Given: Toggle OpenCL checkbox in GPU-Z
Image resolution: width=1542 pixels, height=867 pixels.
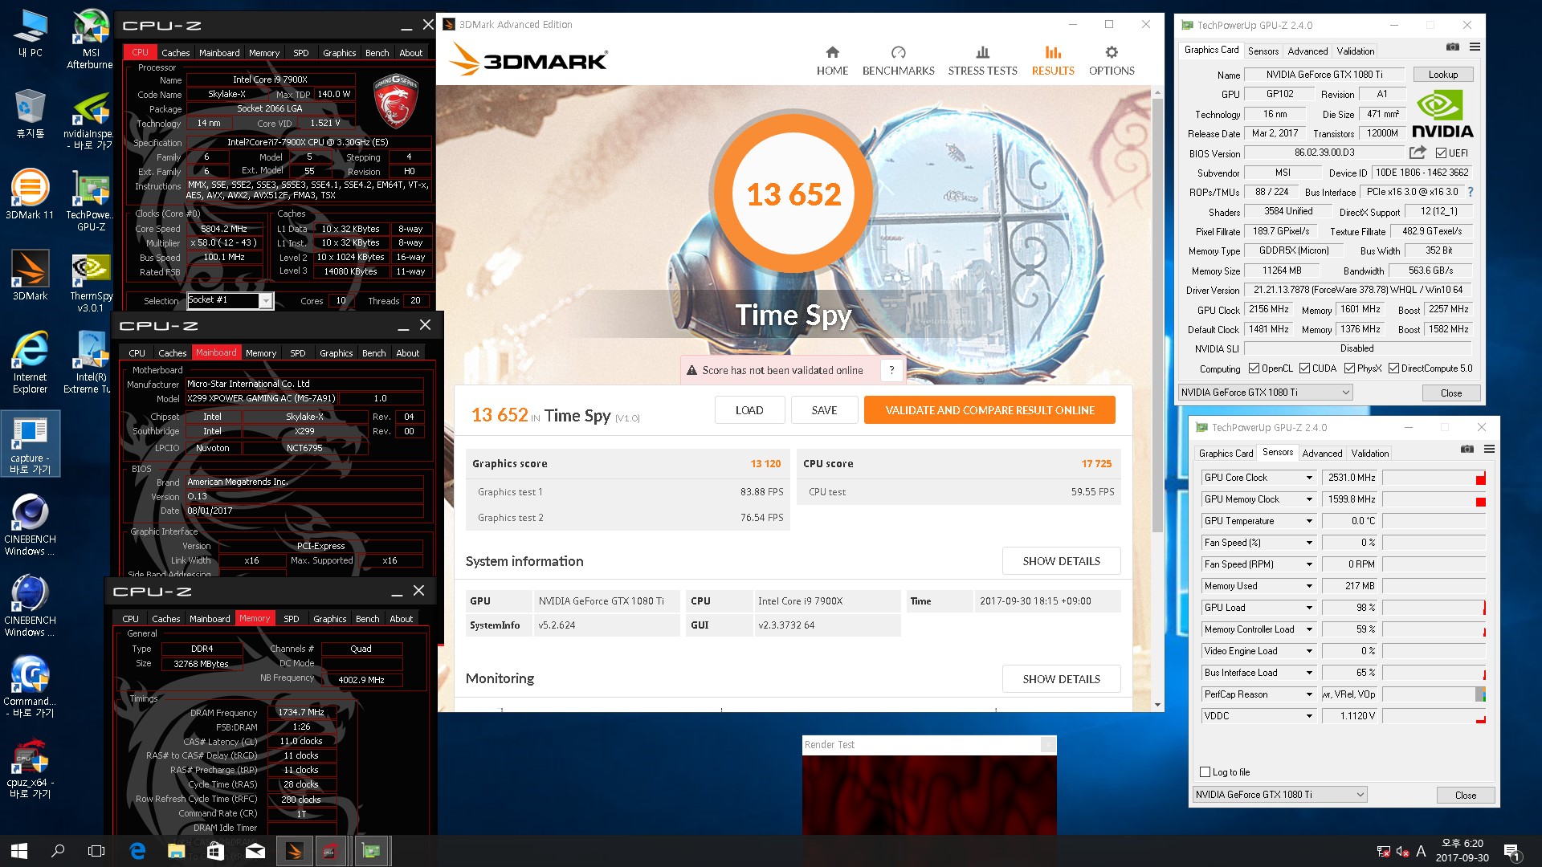Looking at the screenshot, I should click(x=1254, y=368).
